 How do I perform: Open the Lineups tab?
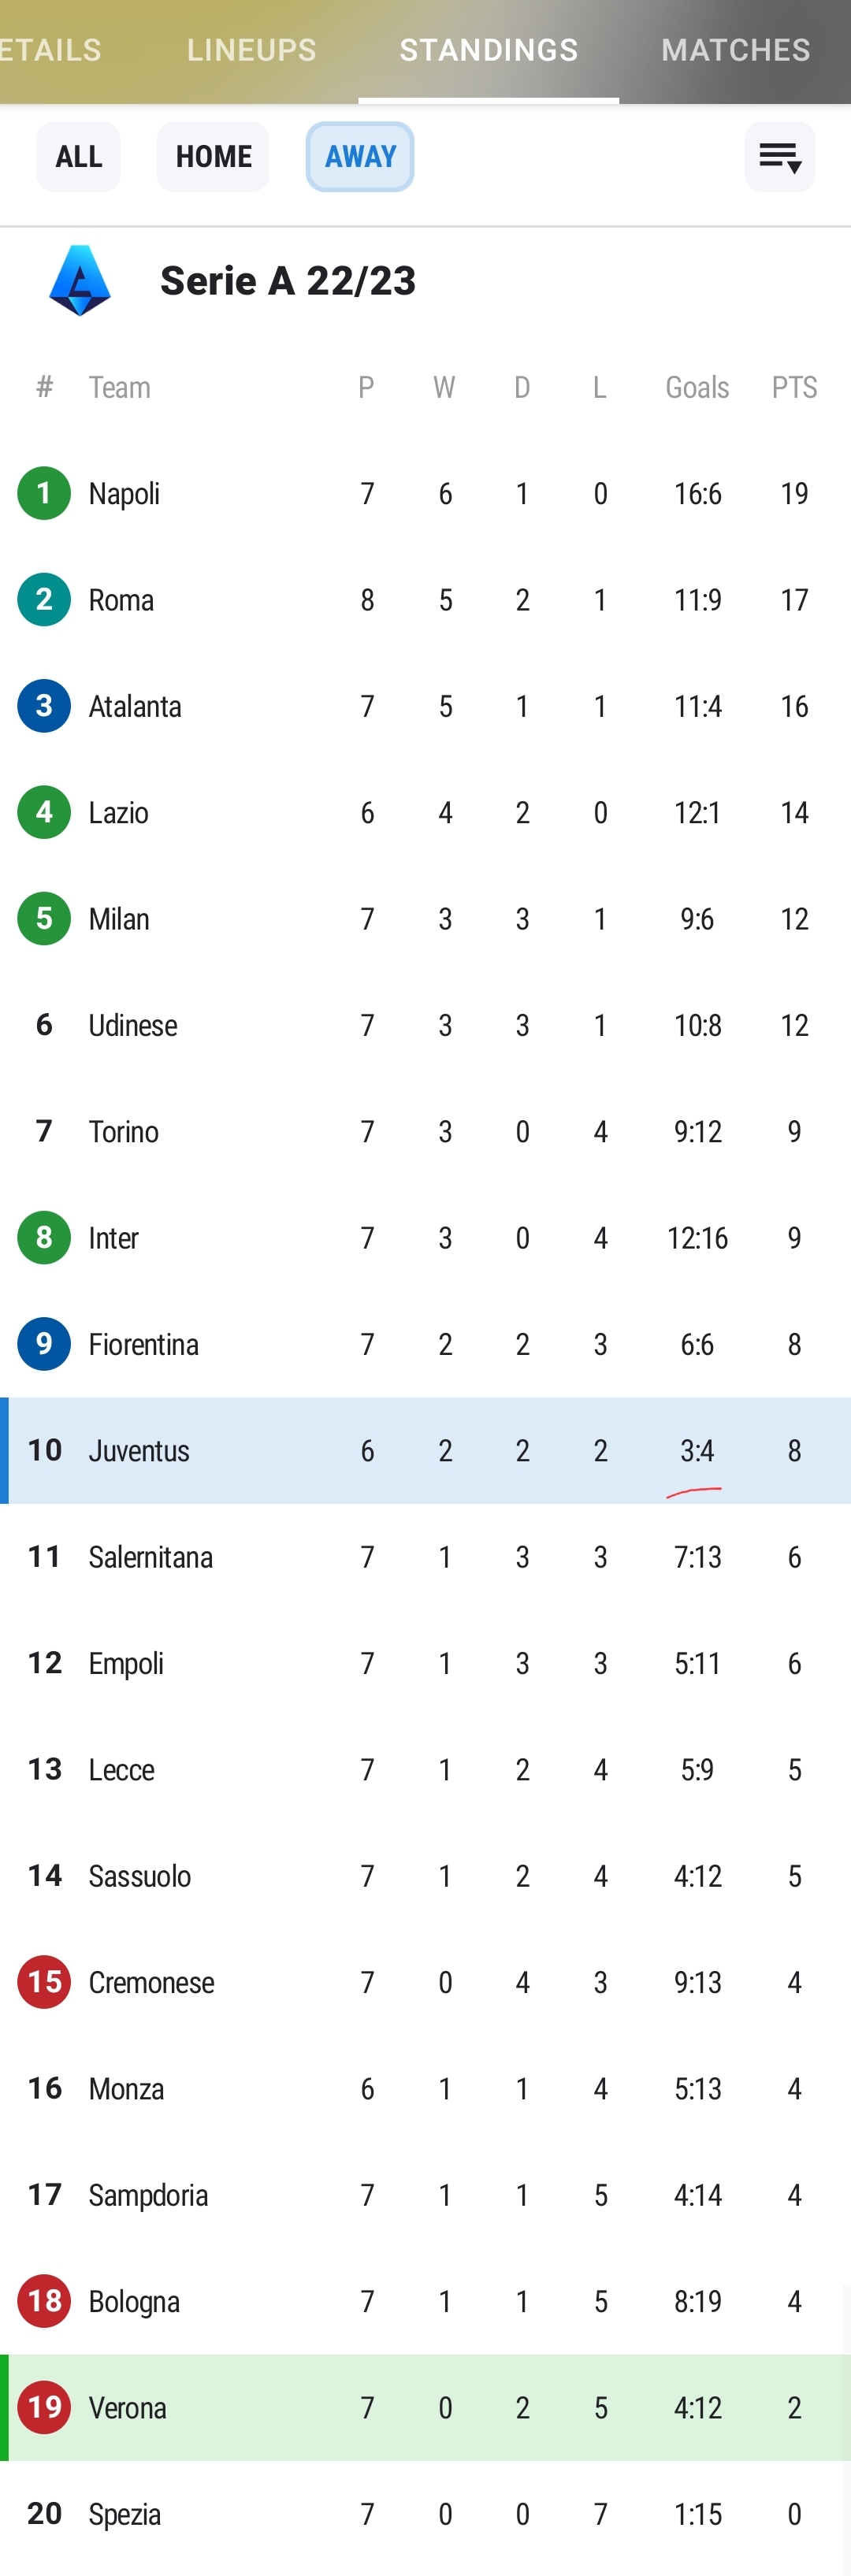pyautogui.click(x=251, y=50)
